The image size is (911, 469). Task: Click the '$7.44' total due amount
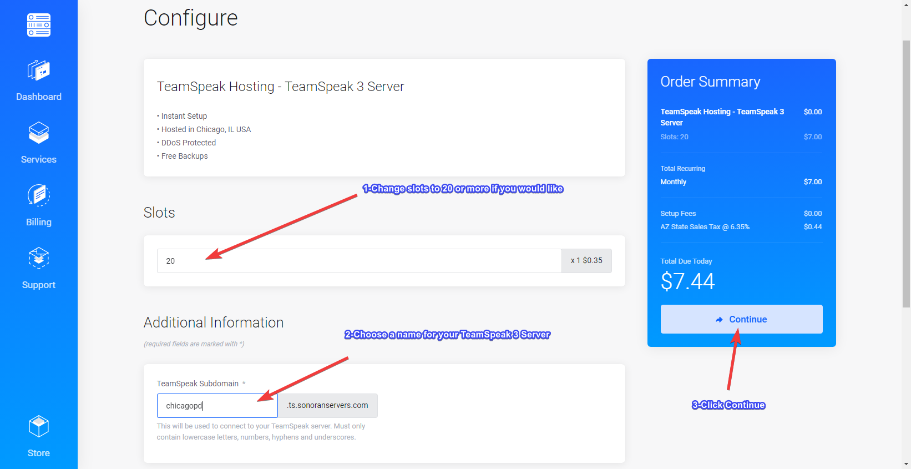coord(688,281)
